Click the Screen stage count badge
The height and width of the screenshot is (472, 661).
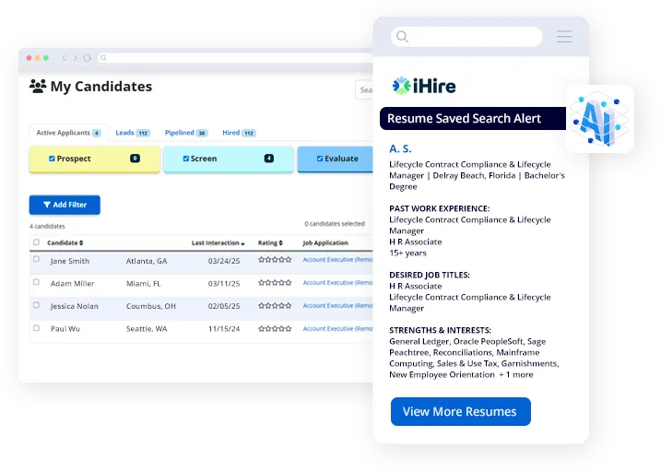click(x=269, y=159)
